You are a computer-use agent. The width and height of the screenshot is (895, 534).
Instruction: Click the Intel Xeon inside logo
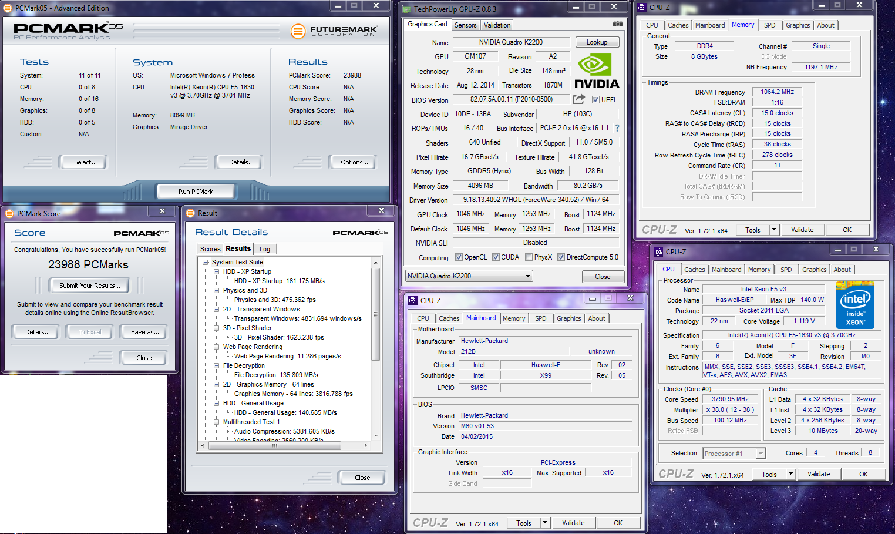click(x=855, y=305)
